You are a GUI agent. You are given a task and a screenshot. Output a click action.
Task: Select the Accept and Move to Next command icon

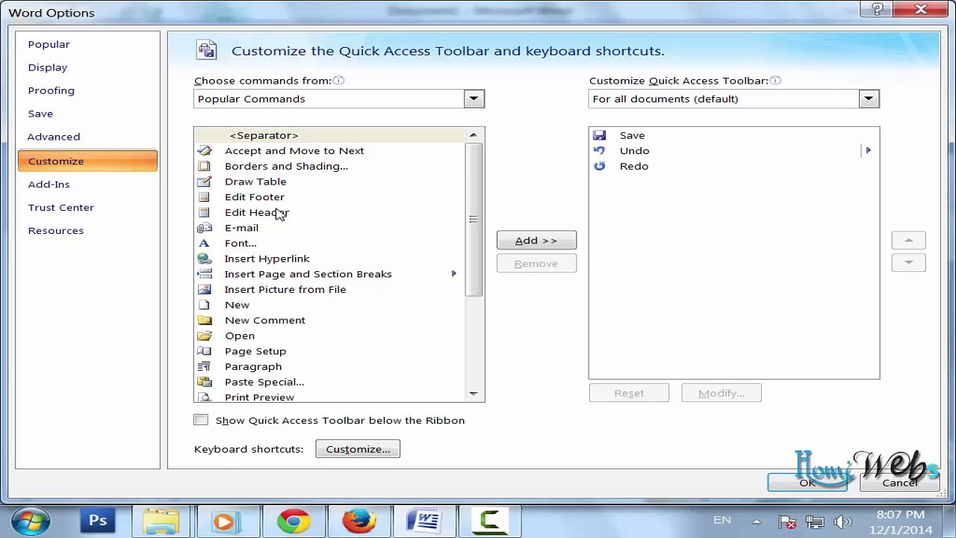point(204,150)
